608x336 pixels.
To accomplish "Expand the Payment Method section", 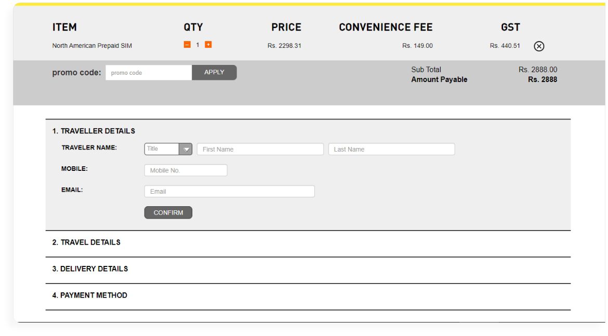I will pos(89,295).
